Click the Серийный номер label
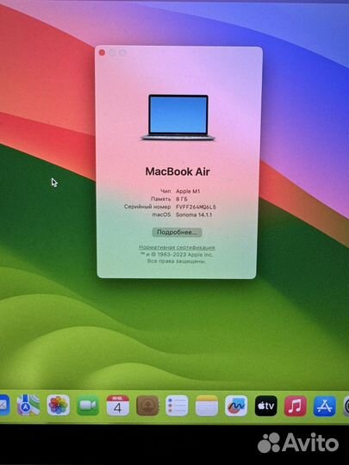 147,207
